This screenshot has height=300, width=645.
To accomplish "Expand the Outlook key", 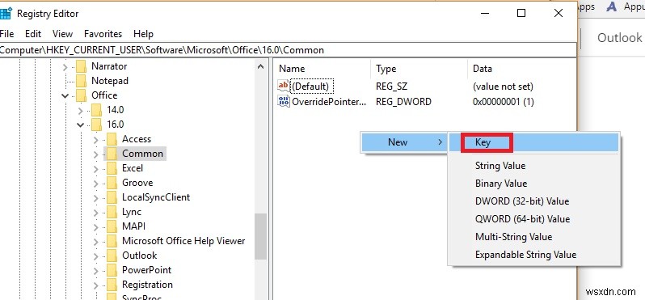I will [95, 256].
